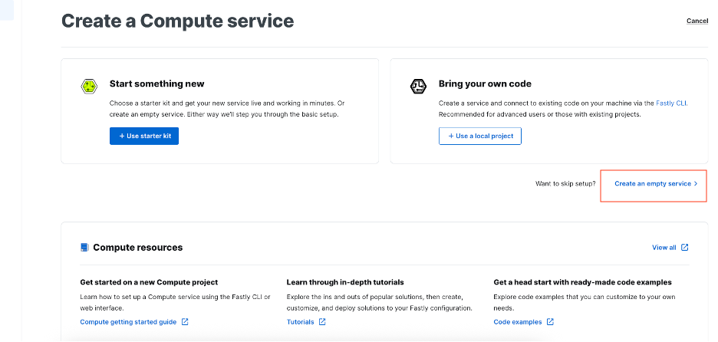Click the Use a local project button
The image size is (718, 342).
(480, 136)
